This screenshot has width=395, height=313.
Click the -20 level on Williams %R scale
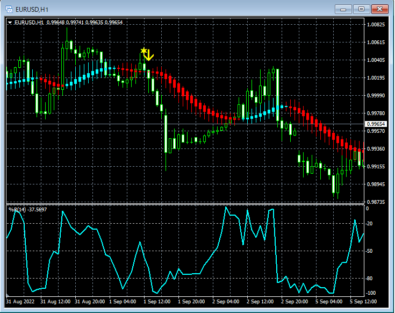point(369,224)
